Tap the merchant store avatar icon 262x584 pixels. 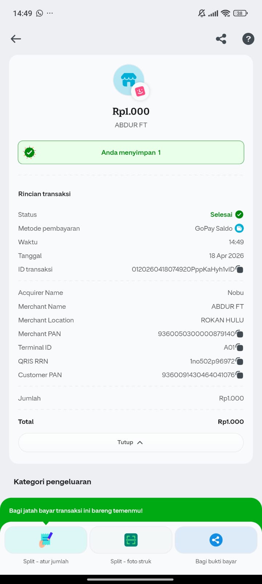tap(129, 80)
